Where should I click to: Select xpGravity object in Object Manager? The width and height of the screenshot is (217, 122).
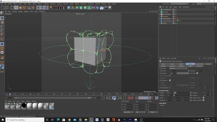coord(165,12)
